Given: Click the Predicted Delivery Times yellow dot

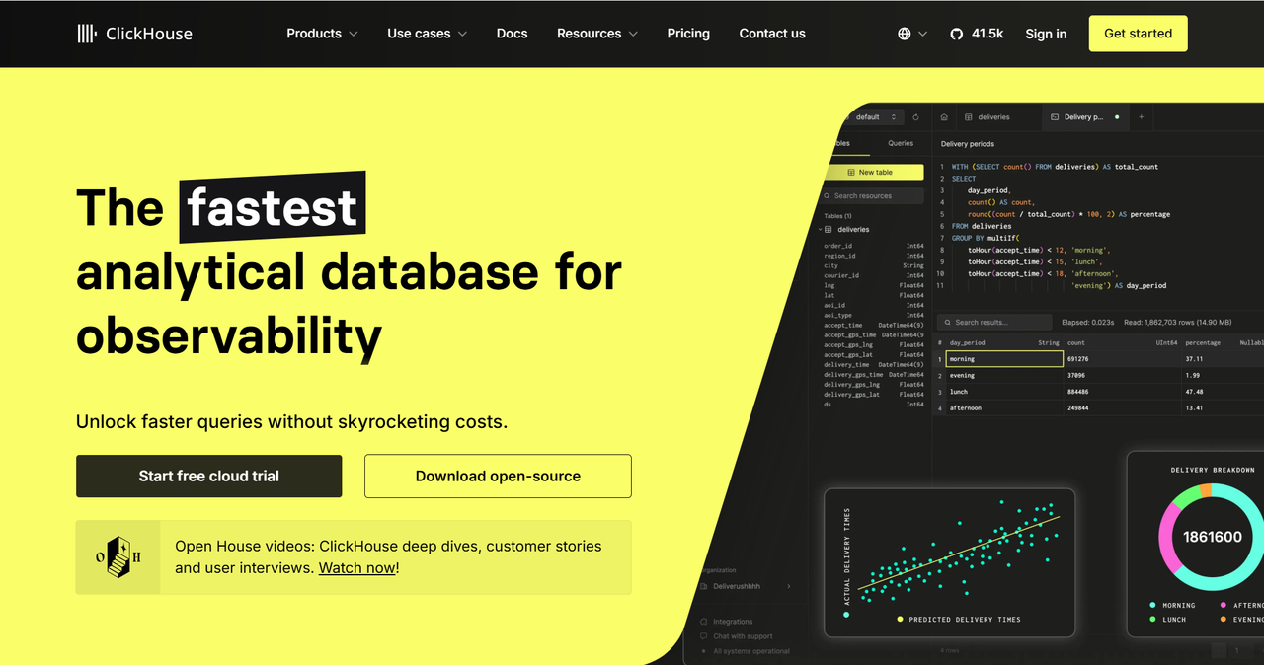Looking at the screenshot, I should point(900,620).
